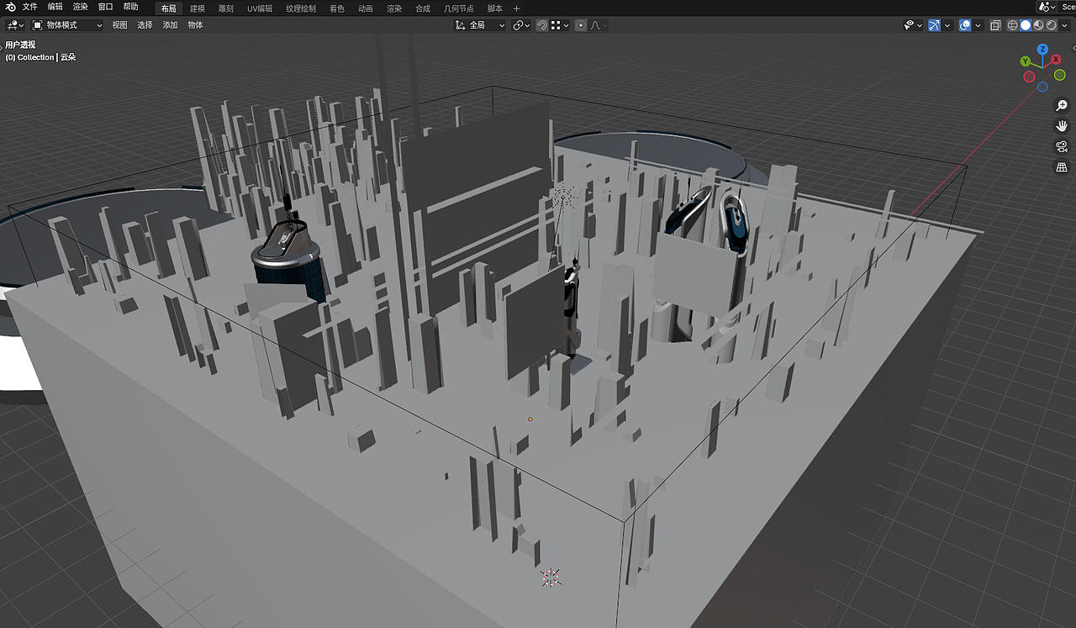The image size is (1076, 628).
Task: Open the 全局 transform orientation dropdown
Action: point(480,25)
